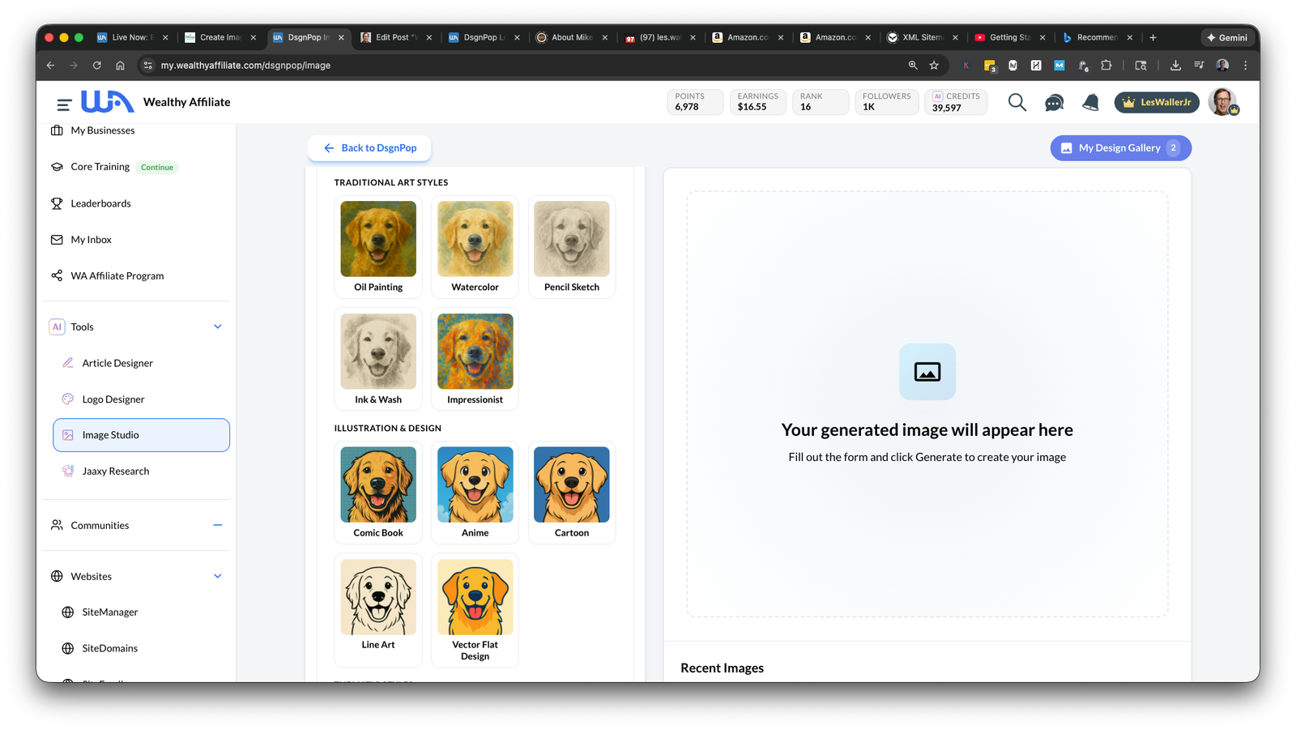Screen dimensions: 1296x730
Task: Go back to DsgnPop
Action: coord(369,148)
